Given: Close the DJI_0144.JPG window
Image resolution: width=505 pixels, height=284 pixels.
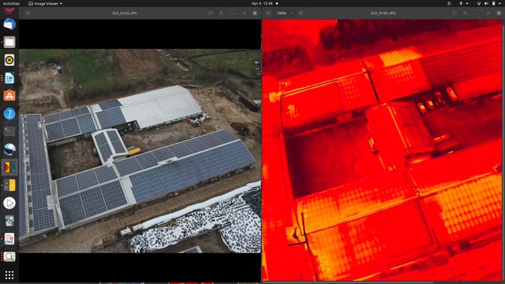Looking at the screenshot, I should pos(499,13).
